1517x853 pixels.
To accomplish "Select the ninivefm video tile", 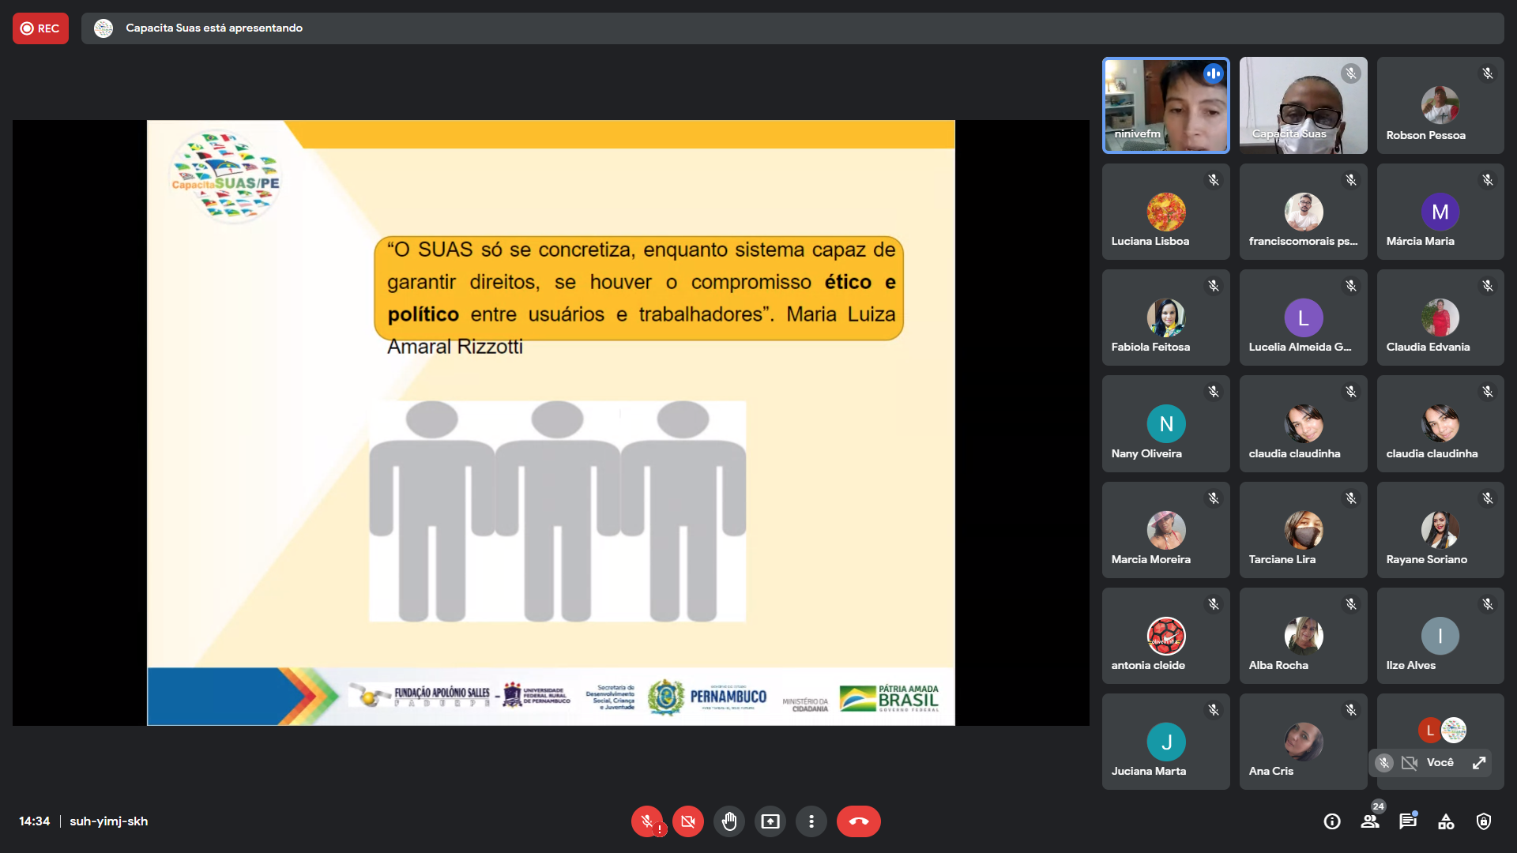I will click(1165, 105).
